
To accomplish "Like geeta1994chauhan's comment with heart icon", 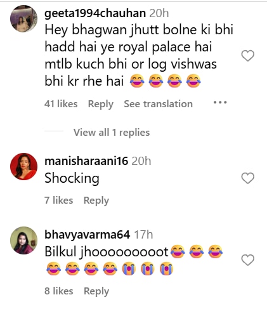I will 248,56.
